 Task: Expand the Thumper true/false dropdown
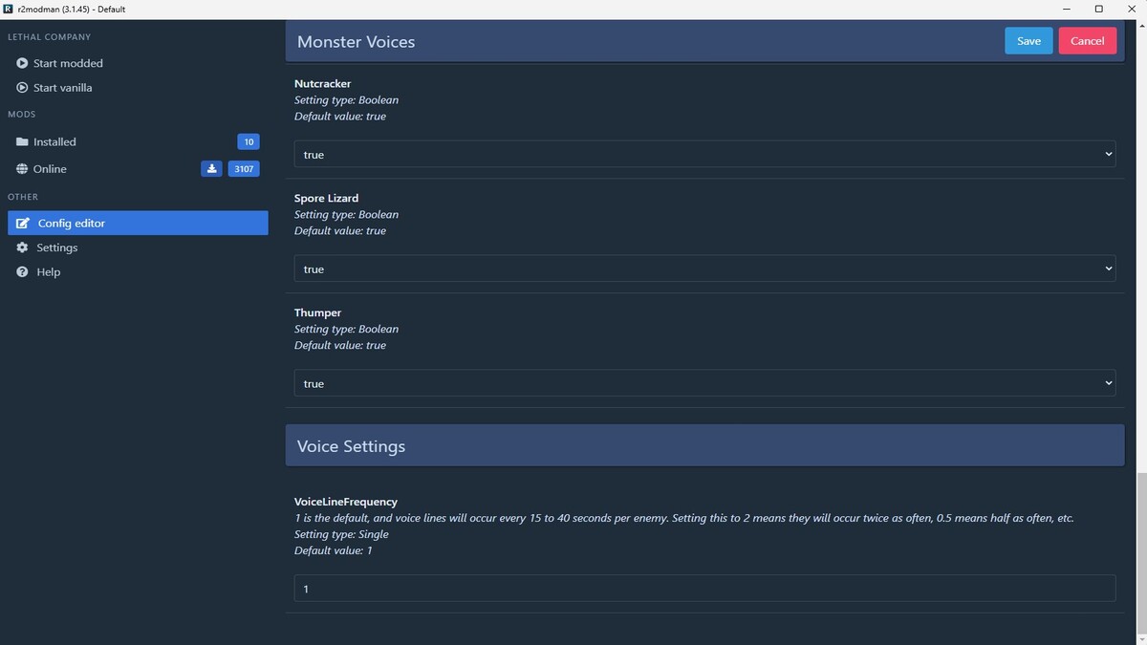tap(704, 383)
